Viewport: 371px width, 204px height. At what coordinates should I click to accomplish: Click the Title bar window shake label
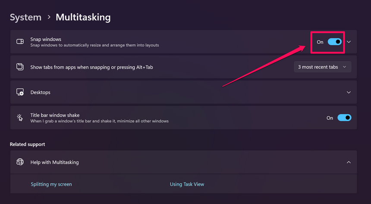tap(55, 115)
